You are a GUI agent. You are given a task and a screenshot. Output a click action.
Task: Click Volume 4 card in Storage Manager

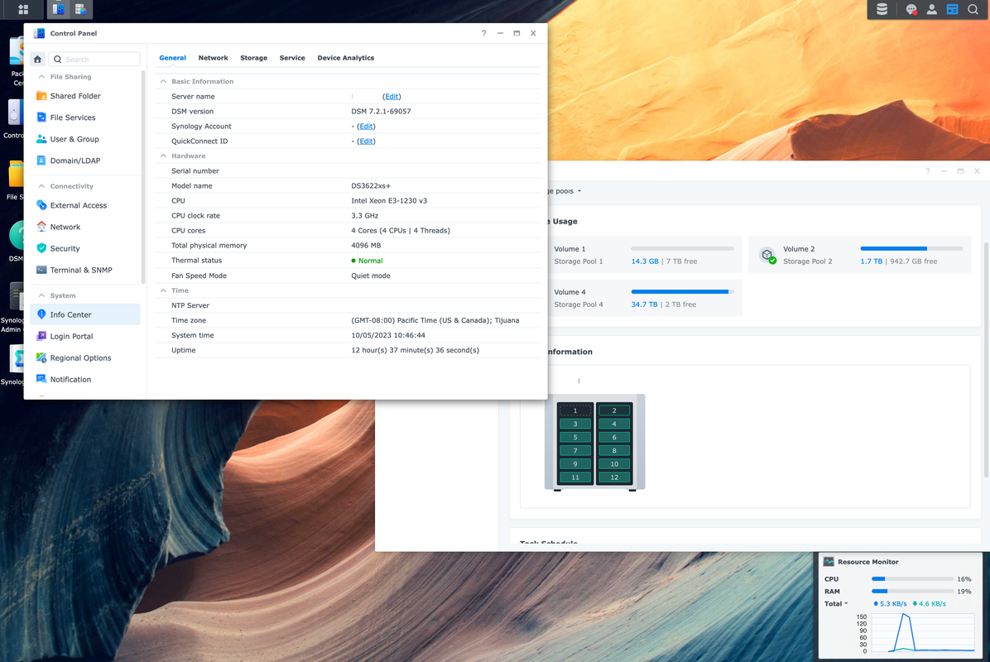(644, 298)
